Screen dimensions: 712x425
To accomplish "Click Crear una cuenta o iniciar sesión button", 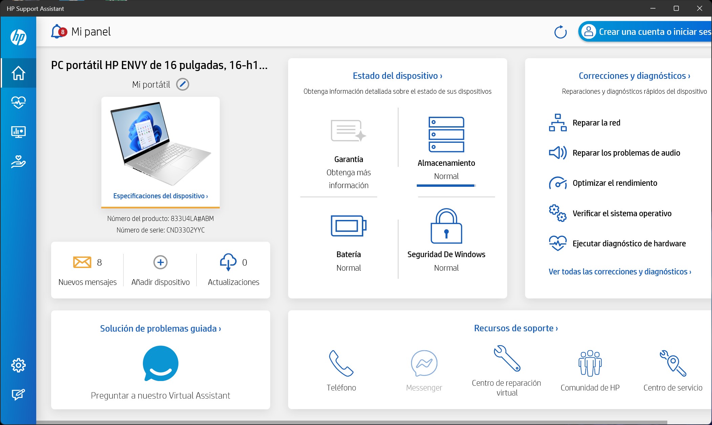I will pyautogui.click(x=645, y=32).
